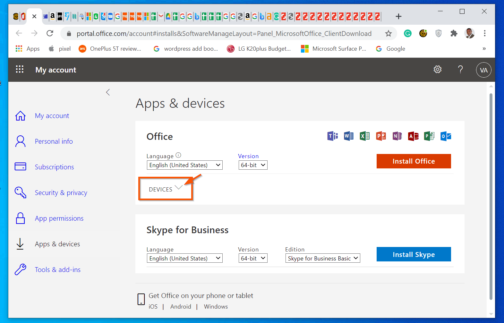504x323 pixels.
Task: Open the Grammarly extension icon
Action: [x=408, y=33]
